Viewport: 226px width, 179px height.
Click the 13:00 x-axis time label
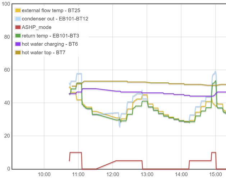[x=147, y=174]
